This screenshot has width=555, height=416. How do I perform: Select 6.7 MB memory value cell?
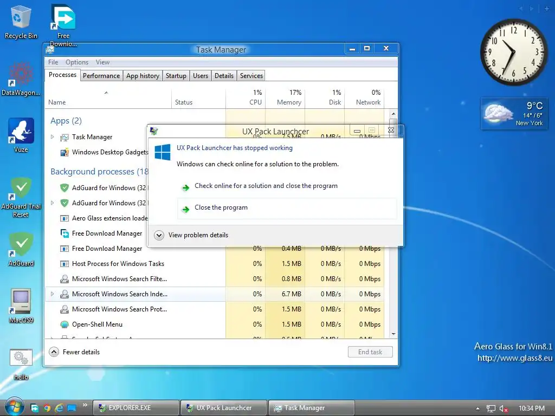point(285,294)
